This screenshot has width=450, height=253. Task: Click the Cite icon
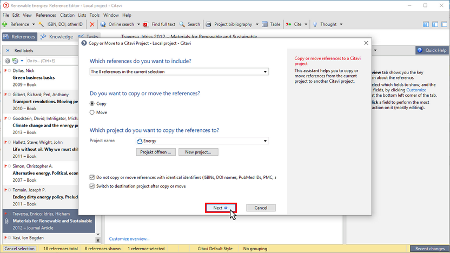coord(288,24)
